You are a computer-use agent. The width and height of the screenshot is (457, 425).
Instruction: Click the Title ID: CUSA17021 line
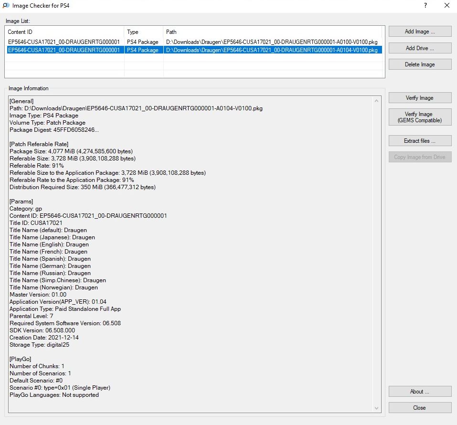tap(36, 223)
